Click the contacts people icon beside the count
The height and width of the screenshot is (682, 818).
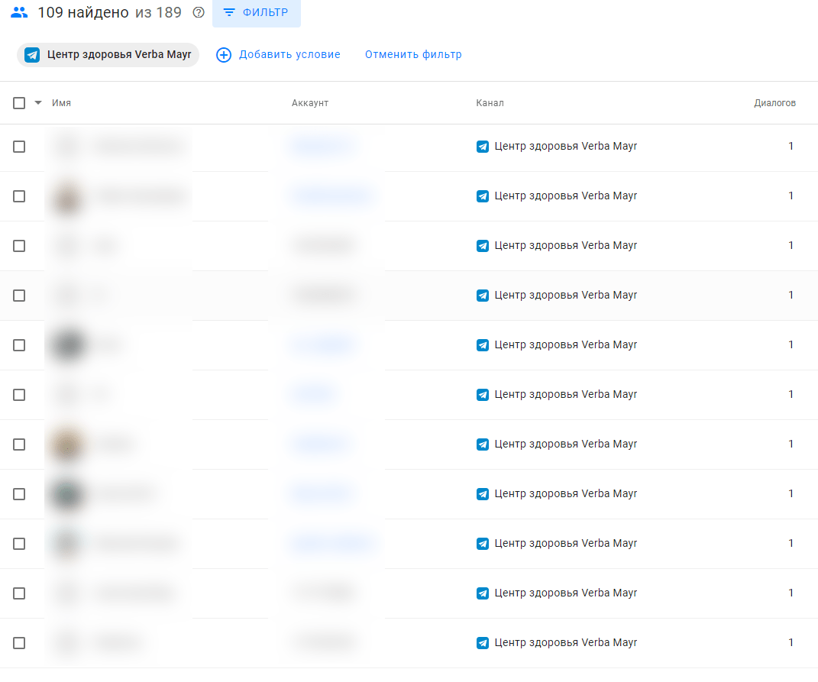(x=19, y=12)
